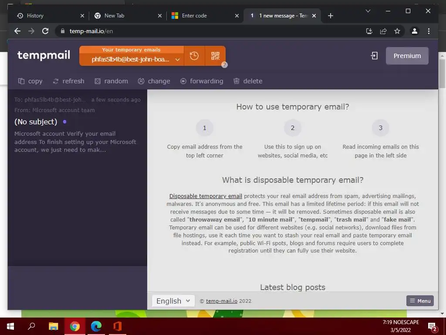446x335 pixels.
Task: Expand the temporary emails dropdown
Action: [178, 59]
